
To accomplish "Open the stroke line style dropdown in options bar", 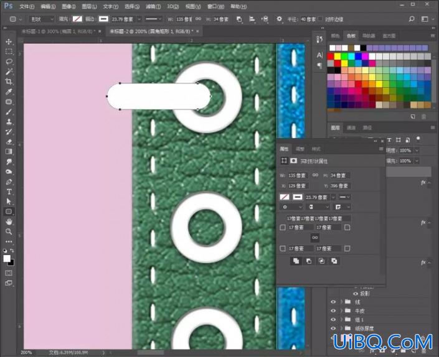I will click(x=153, y=19).
